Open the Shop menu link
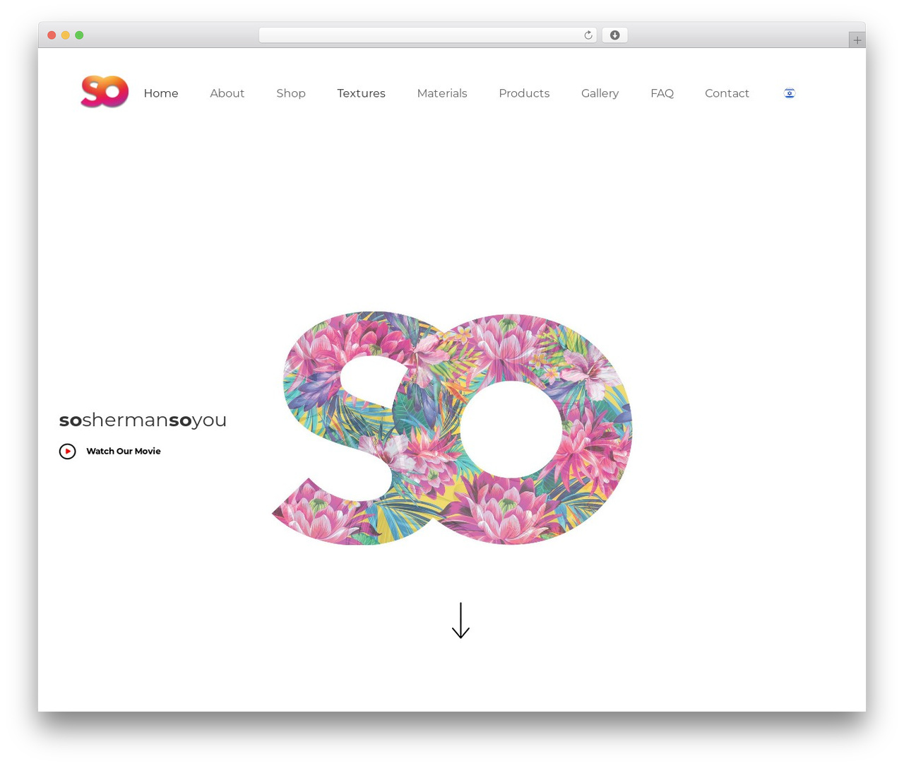This screenshot has height=766, width=904. point(291,93)
